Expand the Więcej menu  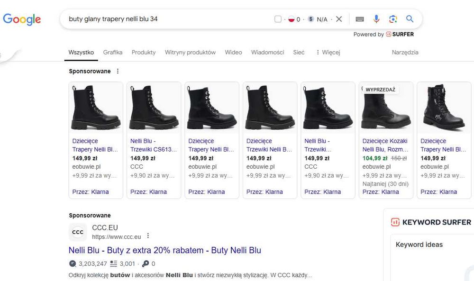(328, 52)
